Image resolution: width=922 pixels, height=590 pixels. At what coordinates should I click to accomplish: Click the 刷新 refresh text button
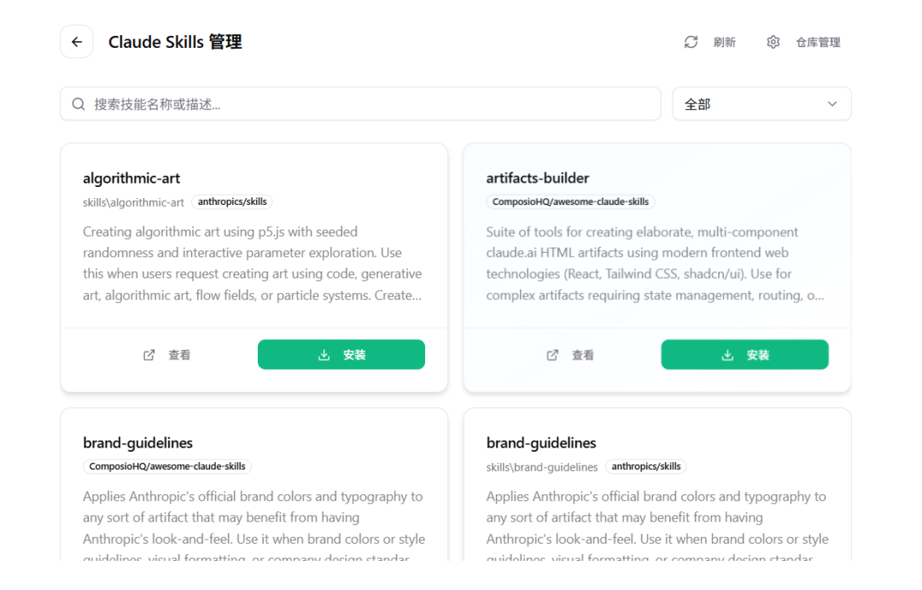pyautogui.click(x=725, y=42)
